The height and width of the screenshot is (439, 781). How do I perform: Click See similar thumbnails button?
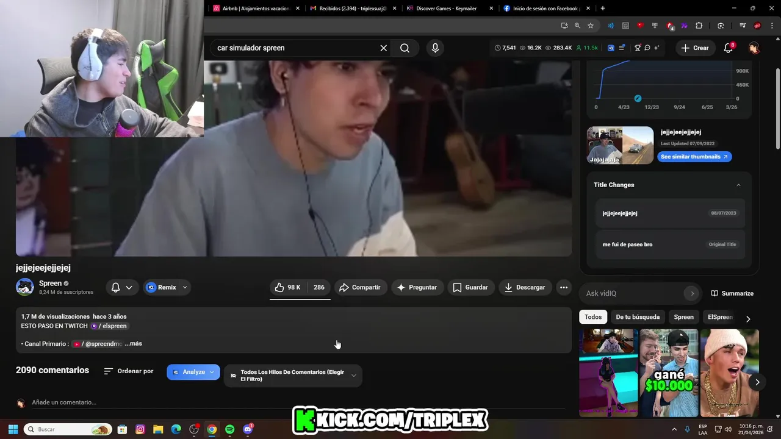(694, 157)
